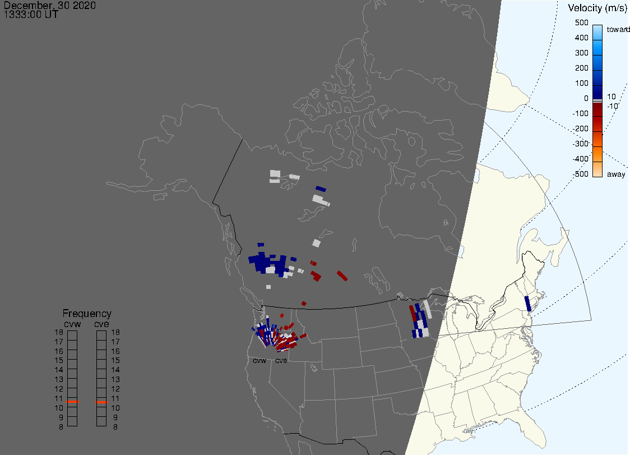Click the 18 label beside the cve bar
This screenshot has height=455, width=630.
[115, 332]
